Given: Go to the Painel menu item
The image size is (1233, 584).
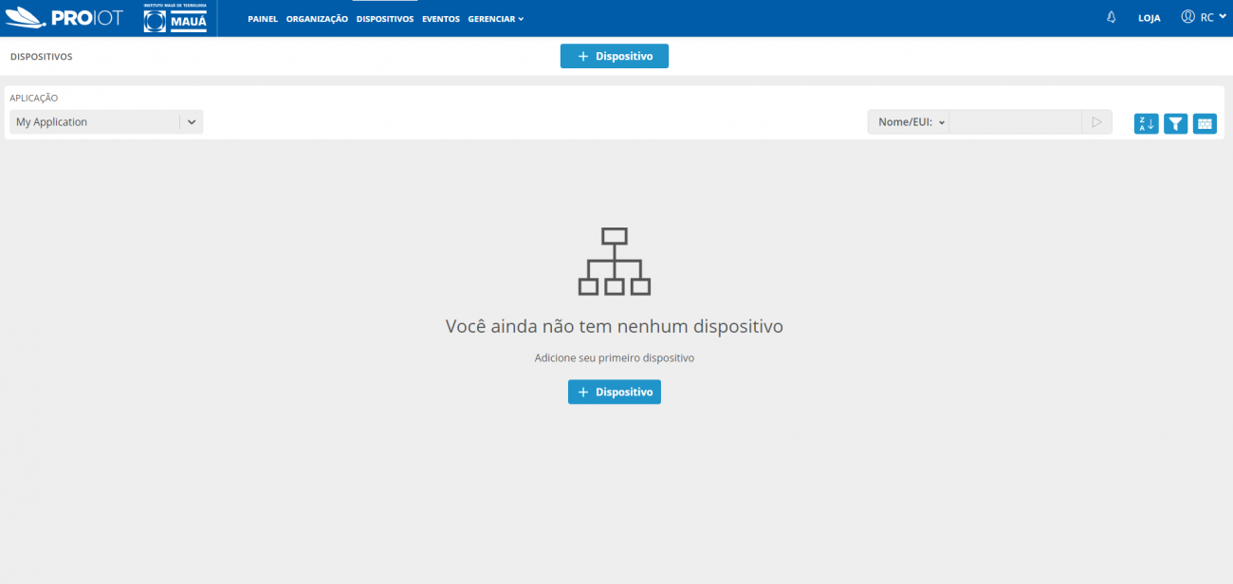Looking at the screenshot, I should pos(263,19).
